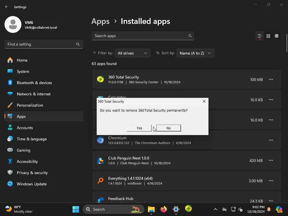Open Bluetooth & devices
Image resolution: width=288 pixels, height=216 pixels.
coord(44,83)
